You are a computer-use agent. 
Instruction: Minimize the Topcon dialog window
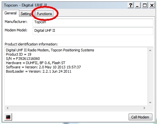point(138,5)
